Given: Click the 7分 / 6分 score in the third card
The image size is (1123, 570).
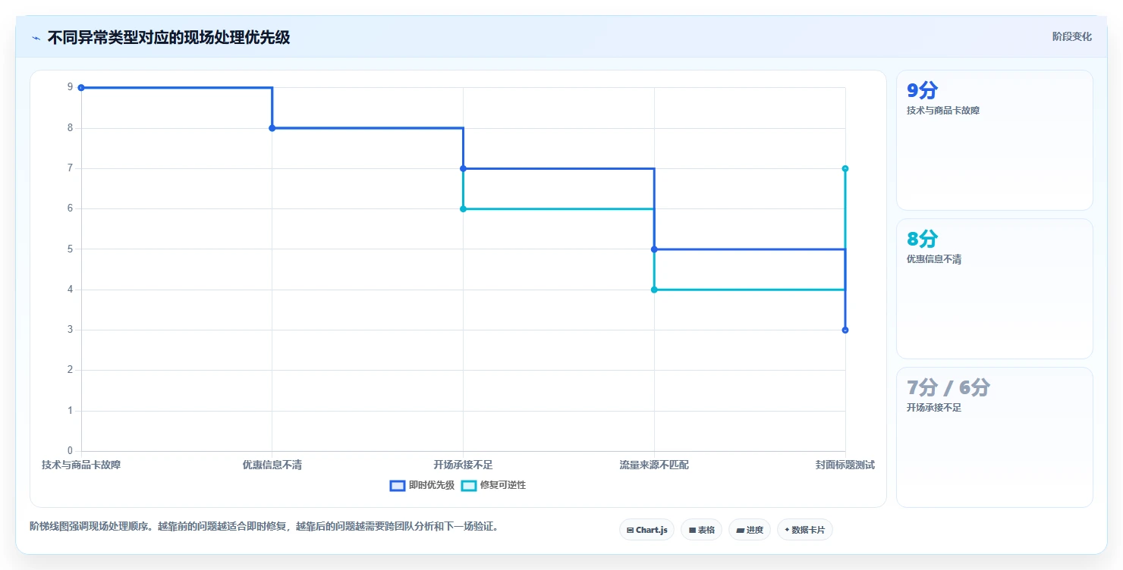Looking at the screenshot, I should 948,388.
